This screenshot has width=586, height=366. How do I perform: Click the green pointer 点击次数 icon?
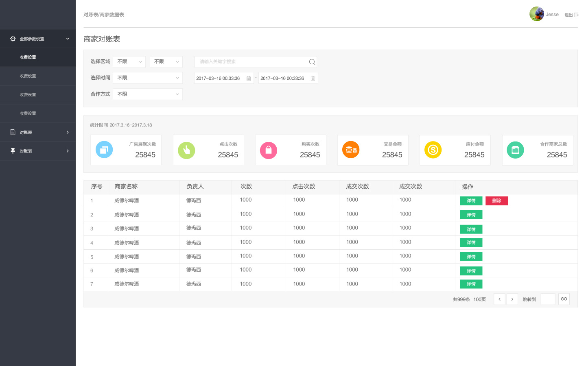(x=186, y=150)
